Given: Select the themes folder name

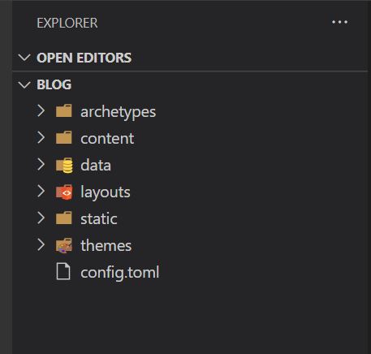Looking at the screenshot, I should coord(106,245).
